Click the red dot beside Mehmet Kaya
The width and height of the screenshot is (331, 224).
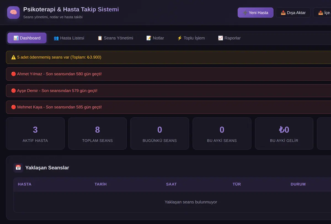[14, 107]
